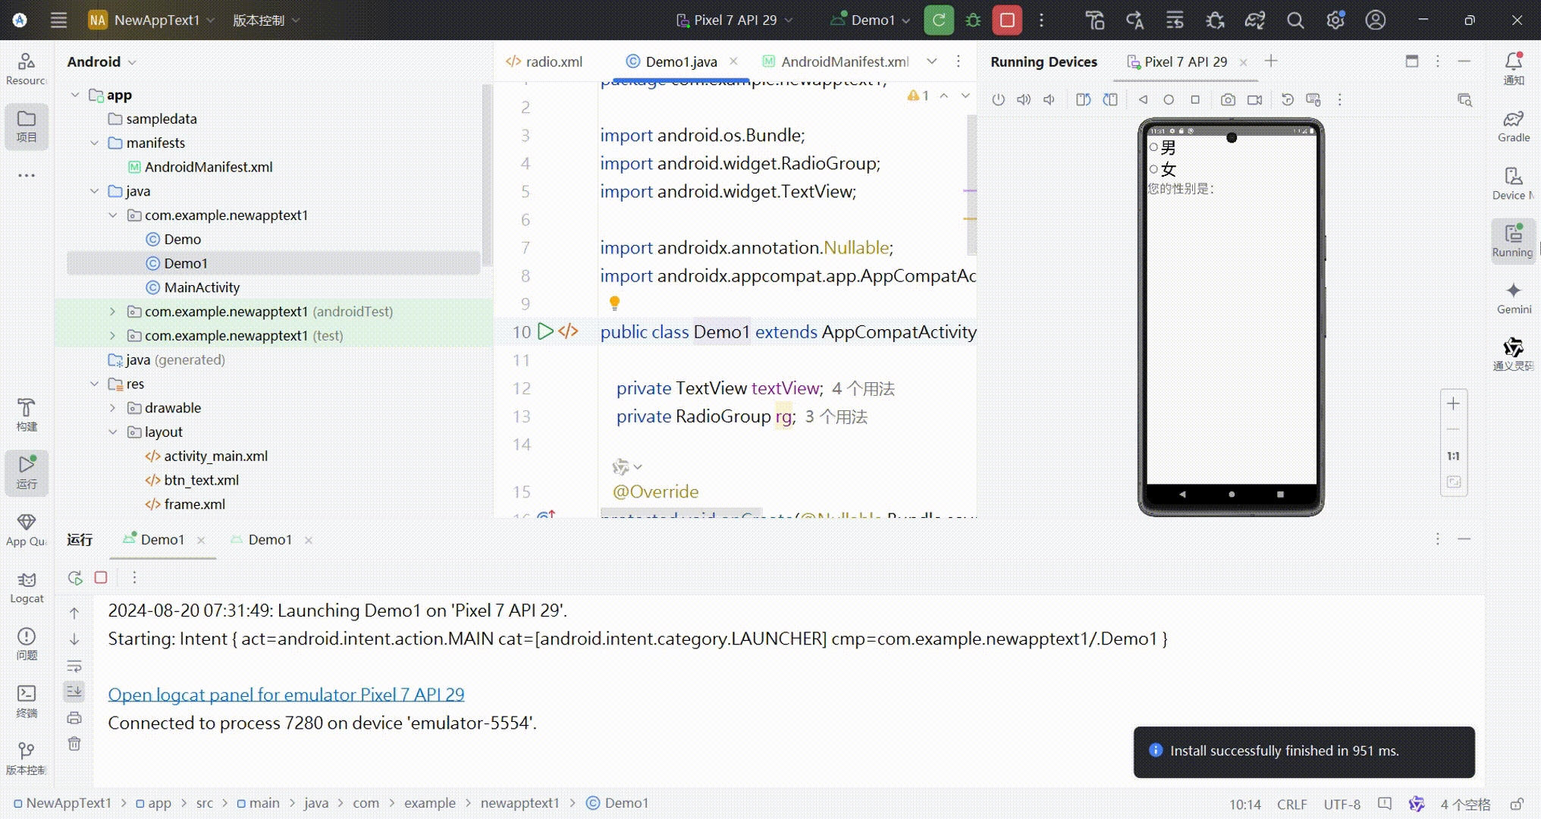Click the editor warning indicator showing 1
Image resolution: width=1541 pixels, height=819 pixels.
(918, 96)
